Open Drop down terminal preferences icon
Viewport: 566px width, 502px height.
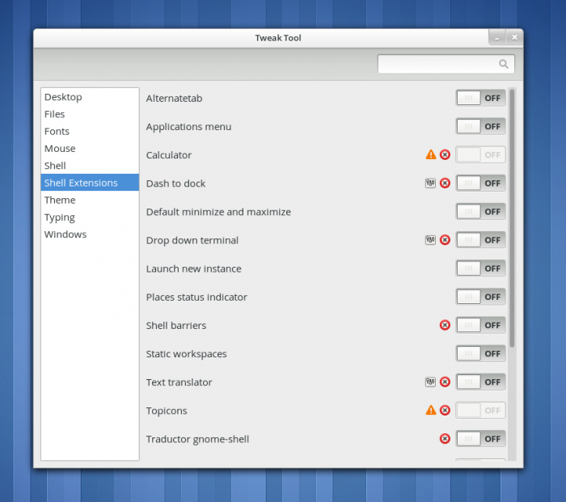[430, 240]
